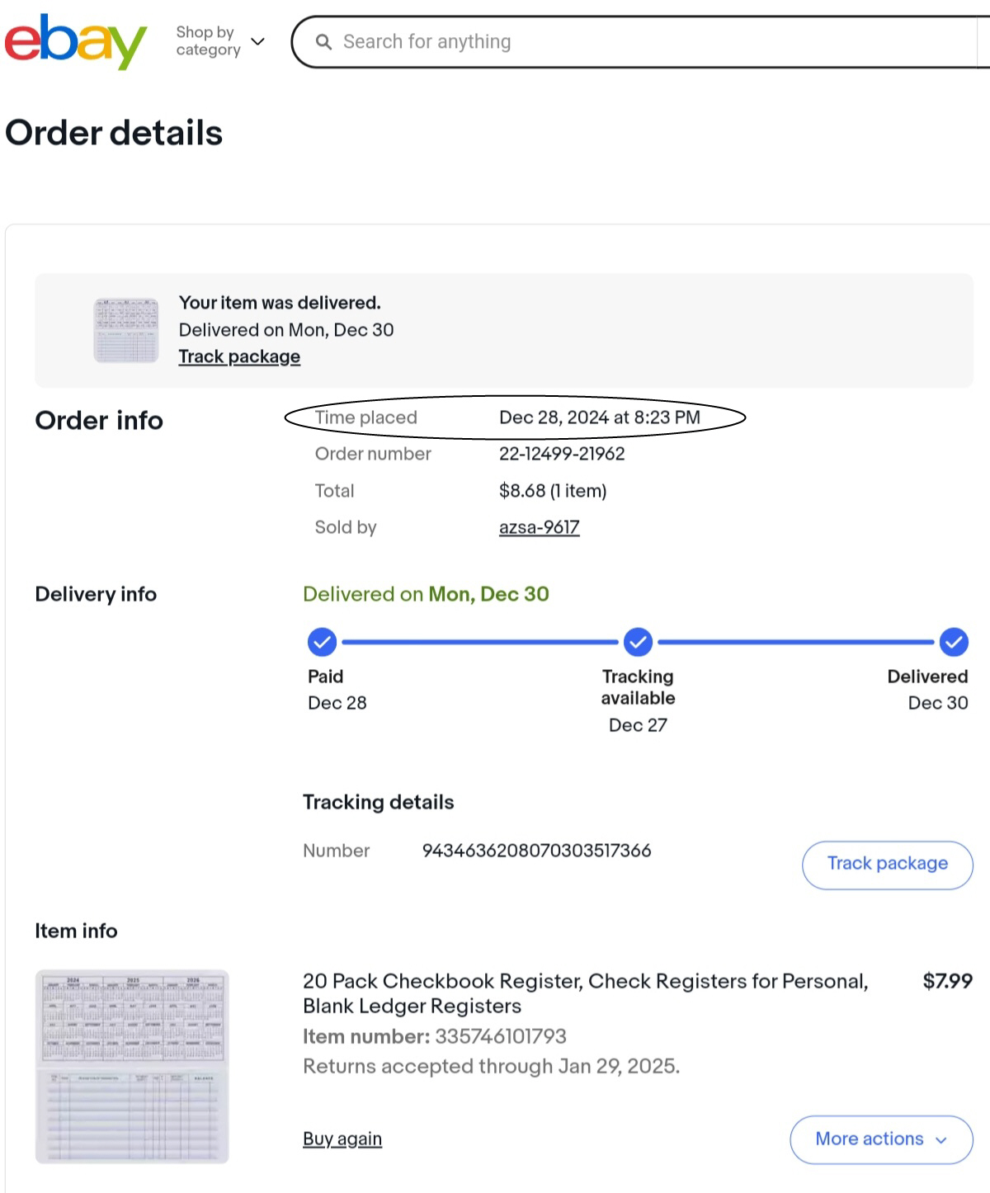Click the Buy again link
This screenshot has width=990, height=1193.
coord(342,1139)
